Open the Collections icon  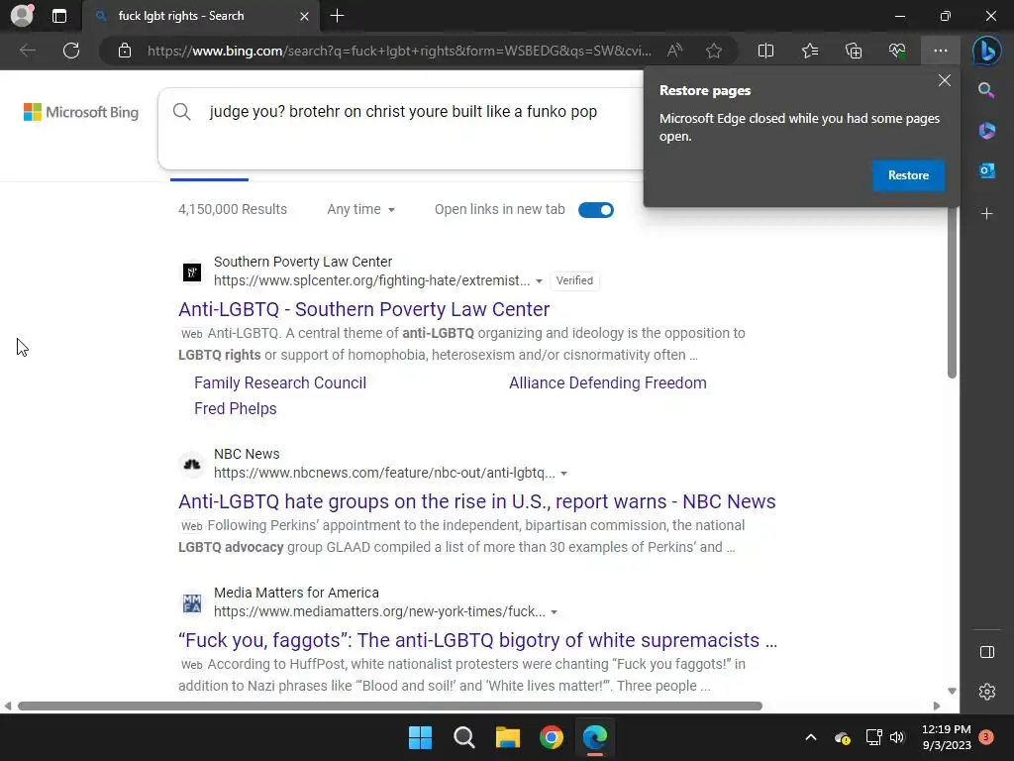(x=854, y=51)
